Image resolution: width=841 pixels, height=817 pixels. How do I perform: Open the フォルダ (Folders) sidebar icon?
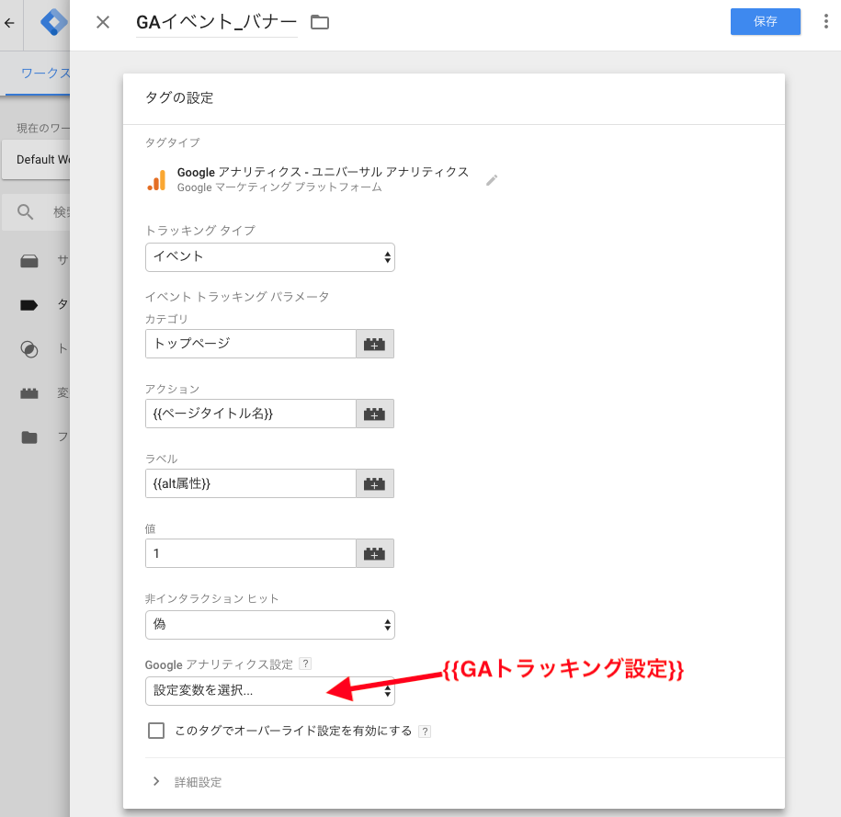click(28, 437)
